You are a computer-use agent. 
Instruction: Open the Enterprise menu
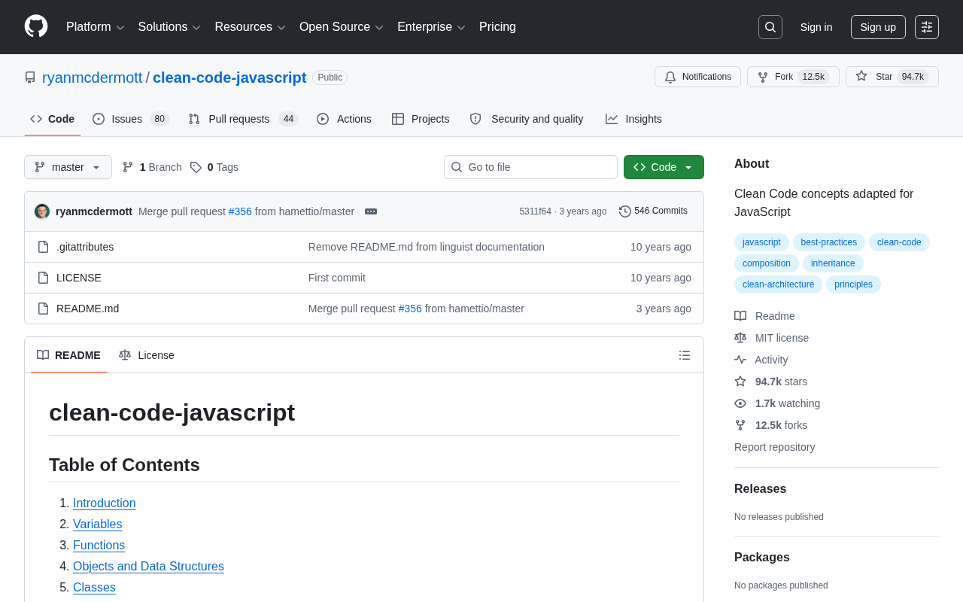pyautogui.click(x=431, y=27)
